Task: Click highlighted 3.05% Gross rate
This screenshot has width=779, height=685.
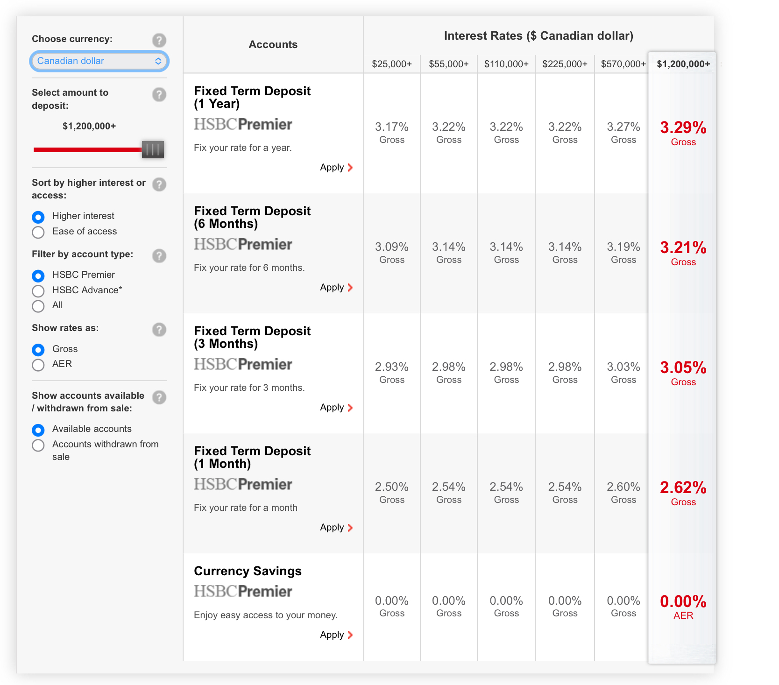Action: point(683,373)
